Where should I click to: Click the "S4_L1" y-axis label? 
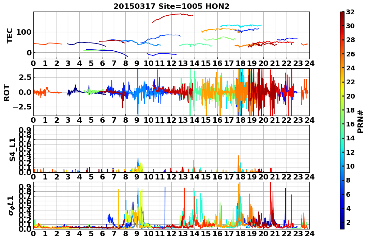tap(12, 150)
